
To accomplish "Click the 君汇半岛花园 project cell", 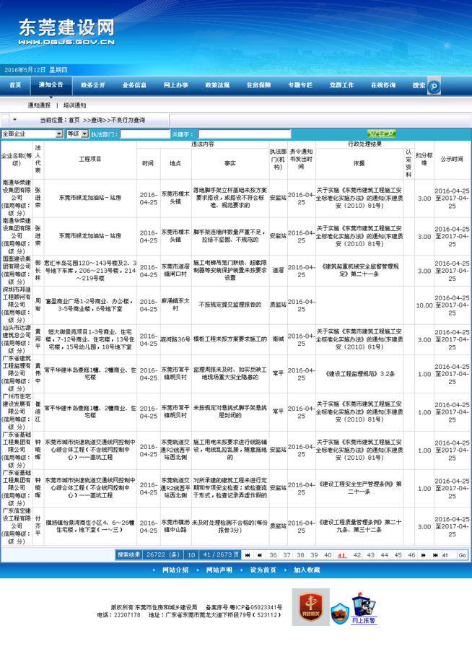I will [x=90, y=271].
